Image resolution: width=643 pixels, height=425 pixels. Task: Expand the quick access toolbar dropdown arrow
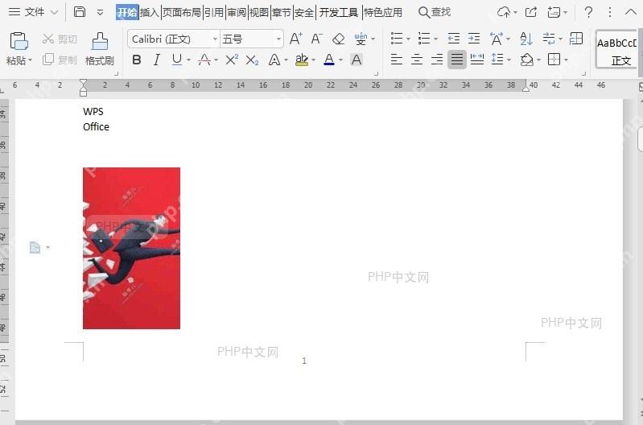click(100, 12)
